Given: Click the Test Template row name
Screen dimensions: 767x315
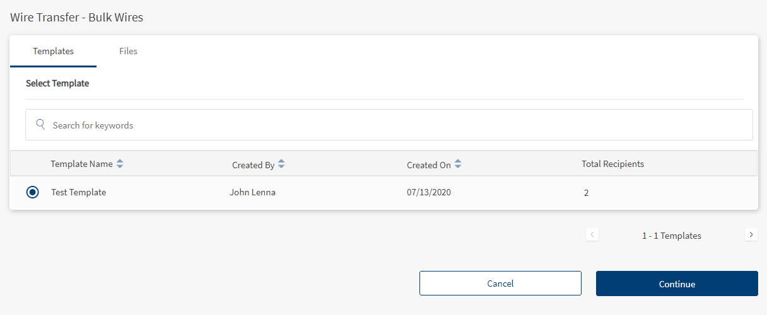Looking at the screenshot, I should [x=78, y=193].
